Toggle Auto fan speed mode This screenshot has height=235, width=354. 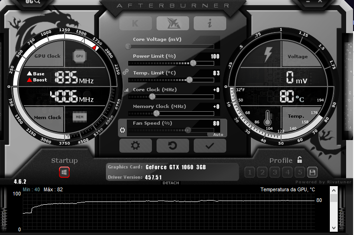(218, 134)
